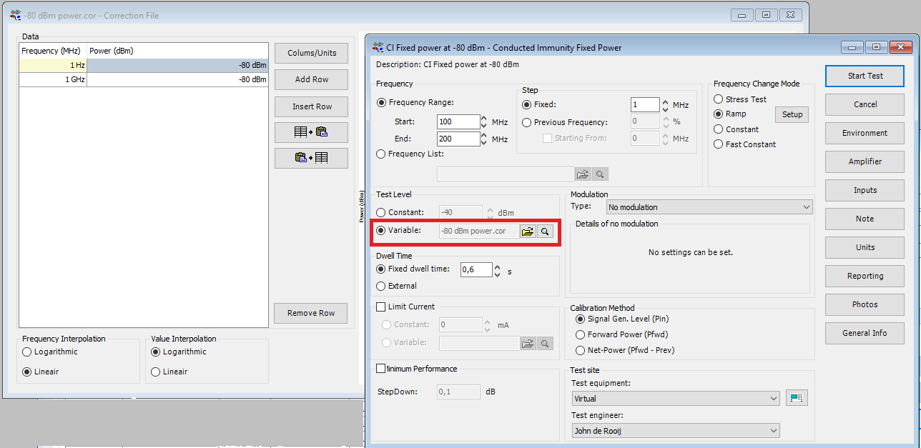Select Previous Frequency step option
Screen dimensions: 921x448
pyautogui.click(x=527, y=122)
